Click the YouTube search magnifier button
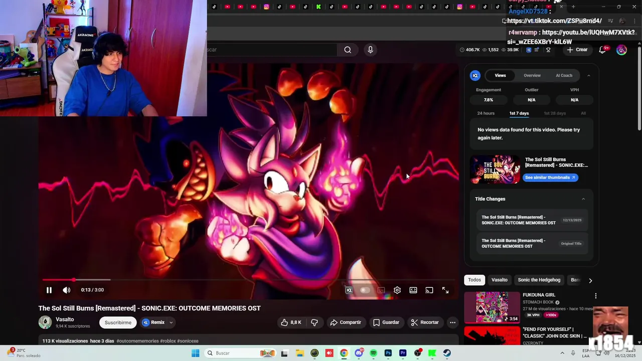The height and width of the screenshot is (361, 642). pyautogui.click(x=348, y=50)
